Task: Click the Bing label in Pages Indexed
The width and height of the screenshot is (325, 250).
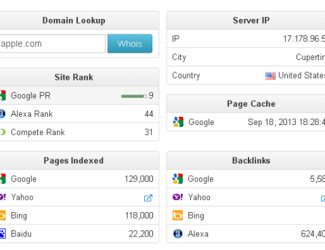Action: point(19,216)
